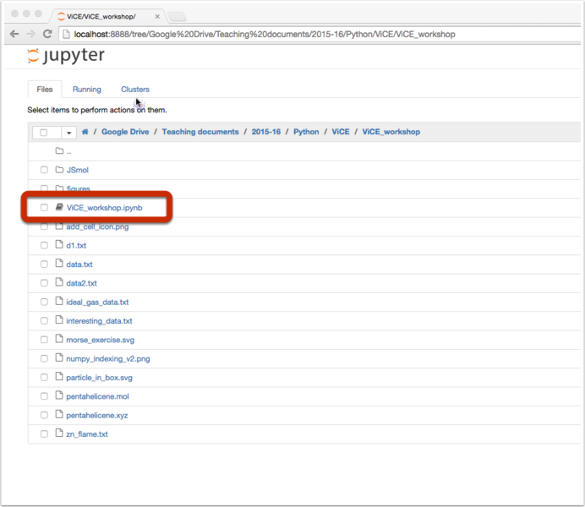The width and height of the screenshot is (585, 507).
Task: Navigate to Python breadcrumb
Action: coord(306,132)
